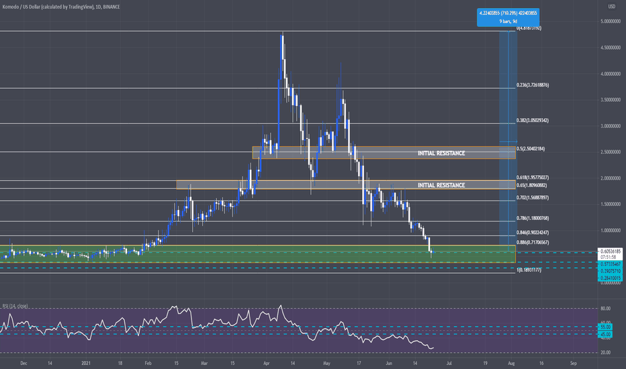Click the cyan 0.28410015 price tag
The width and height of the screenshot is (626, 369).
coord(611,278)
